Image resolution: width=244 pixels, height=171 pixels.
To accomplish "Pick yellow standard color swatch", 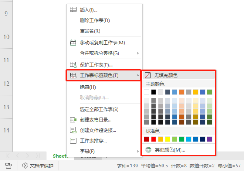I will (x=168, y=139).
